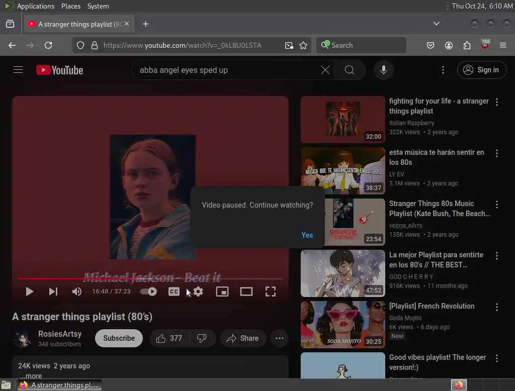Click Yes to continue watching

click(x=307, y=235)
